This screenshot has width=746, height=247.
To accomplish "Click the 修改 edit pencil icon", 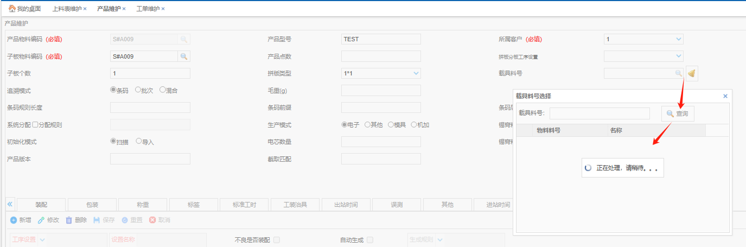I will [41, 220].
